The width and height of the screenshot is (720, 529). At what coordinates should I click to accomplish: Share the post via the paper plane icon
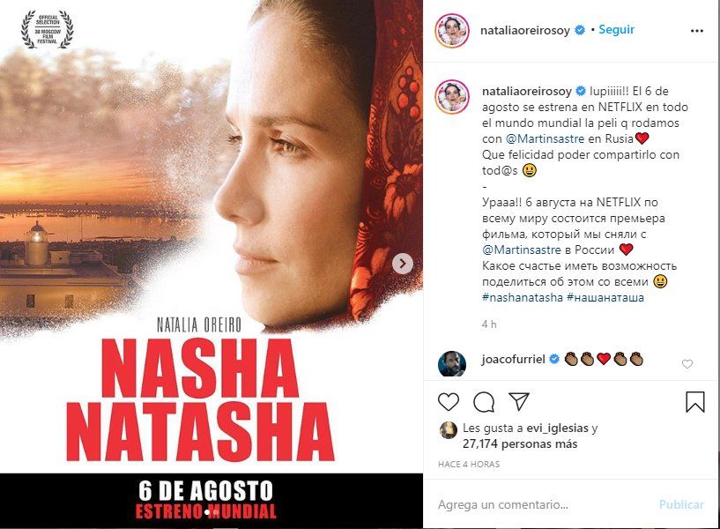pos(519,401)
